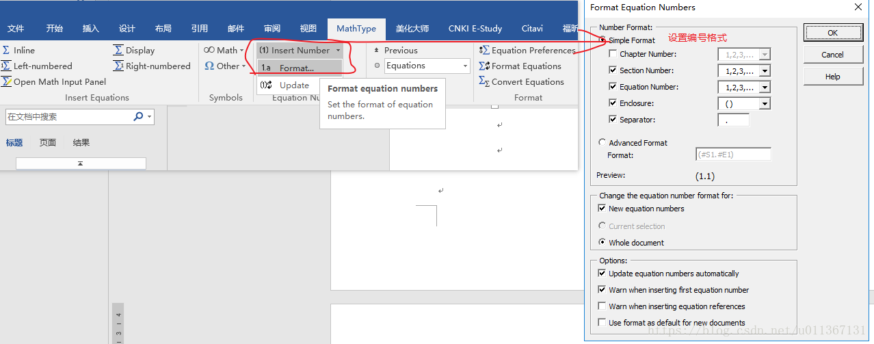Select Whole document radio button
This screenshot has width=874, height=344.
click(x=602, y=242)
